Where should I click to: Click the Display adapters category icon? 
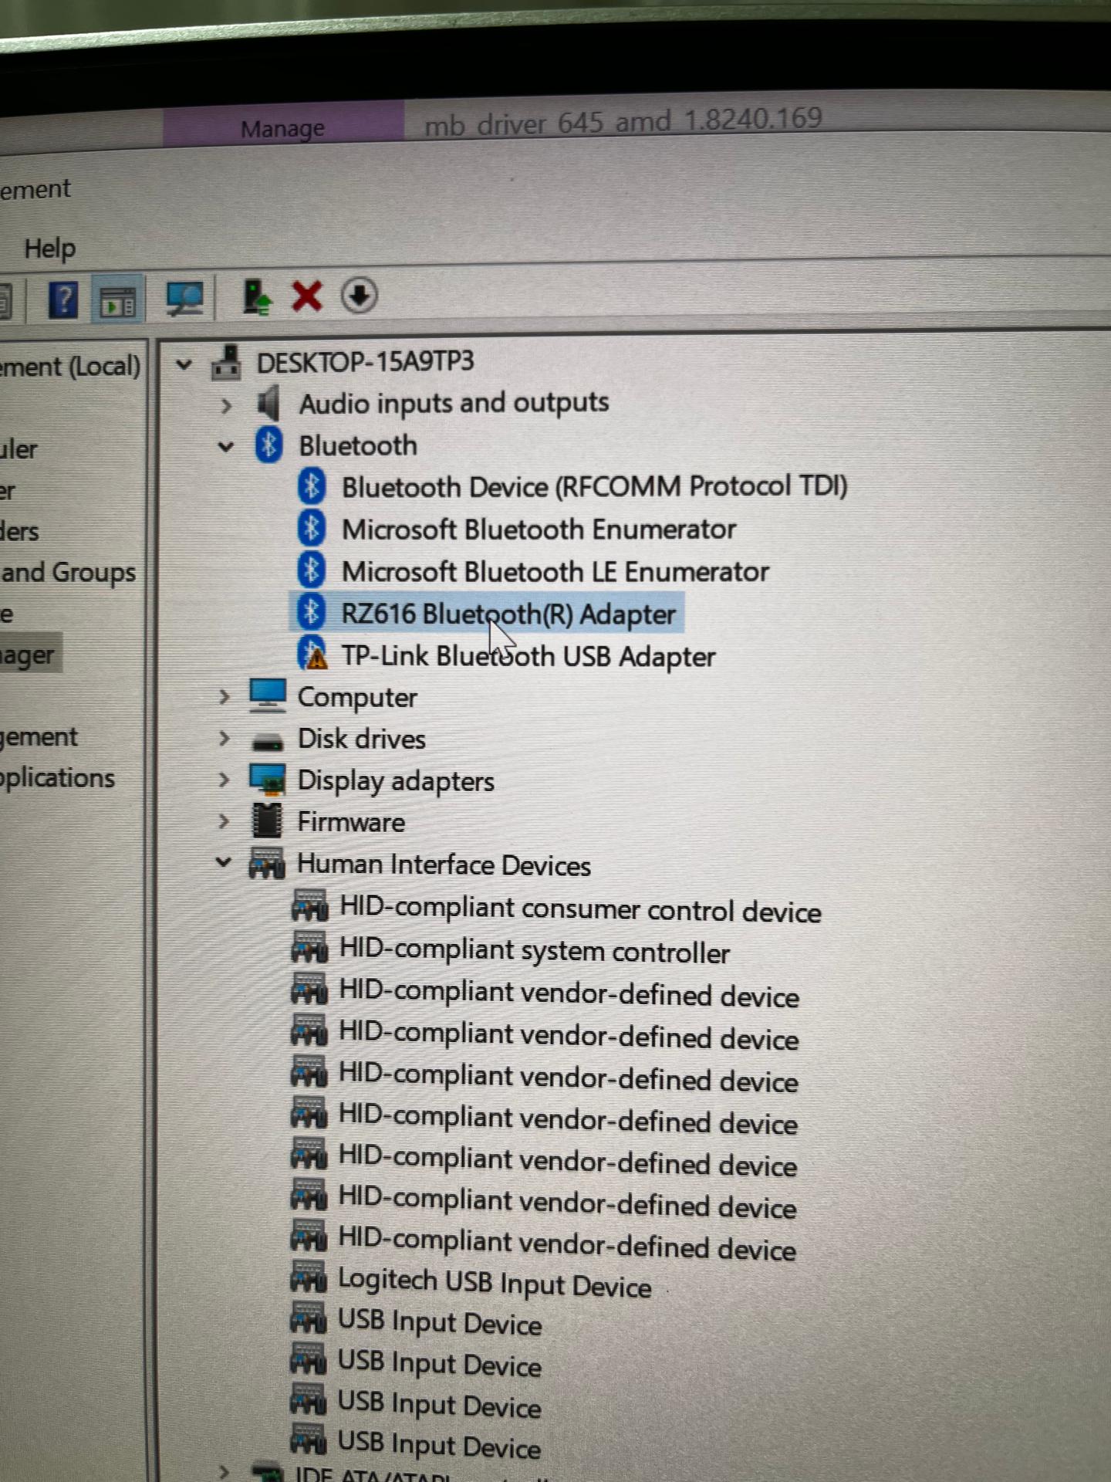(x=268, y=780)
